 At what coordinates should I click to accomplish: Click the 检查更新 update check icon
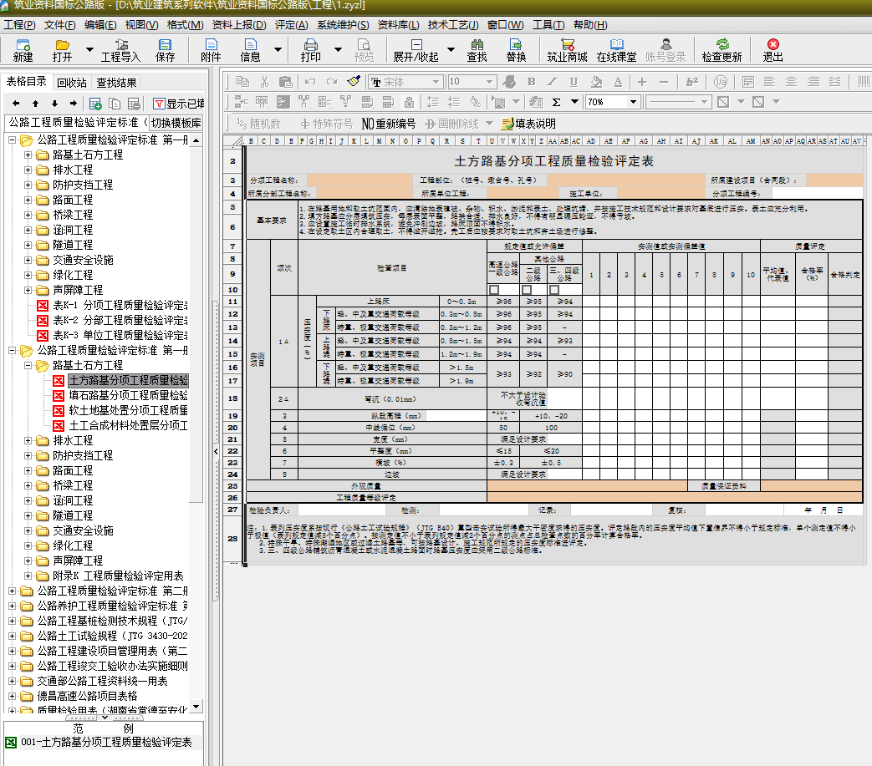tap(722, 44)
